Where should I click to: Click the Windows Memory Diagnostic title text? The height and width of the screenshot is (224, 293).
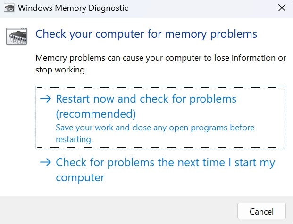(73, 8)
